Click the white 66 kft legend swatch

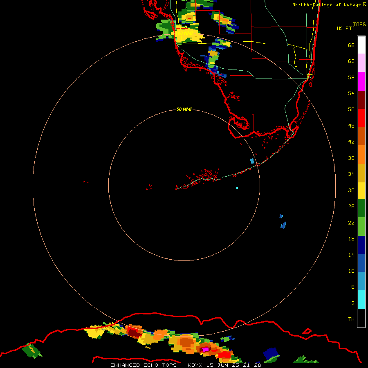tap(361, 45)
